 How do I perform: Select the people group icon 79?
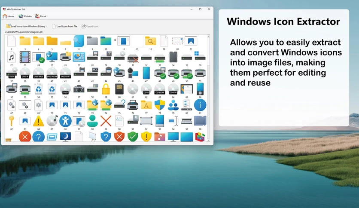click(x=173, y=105)
